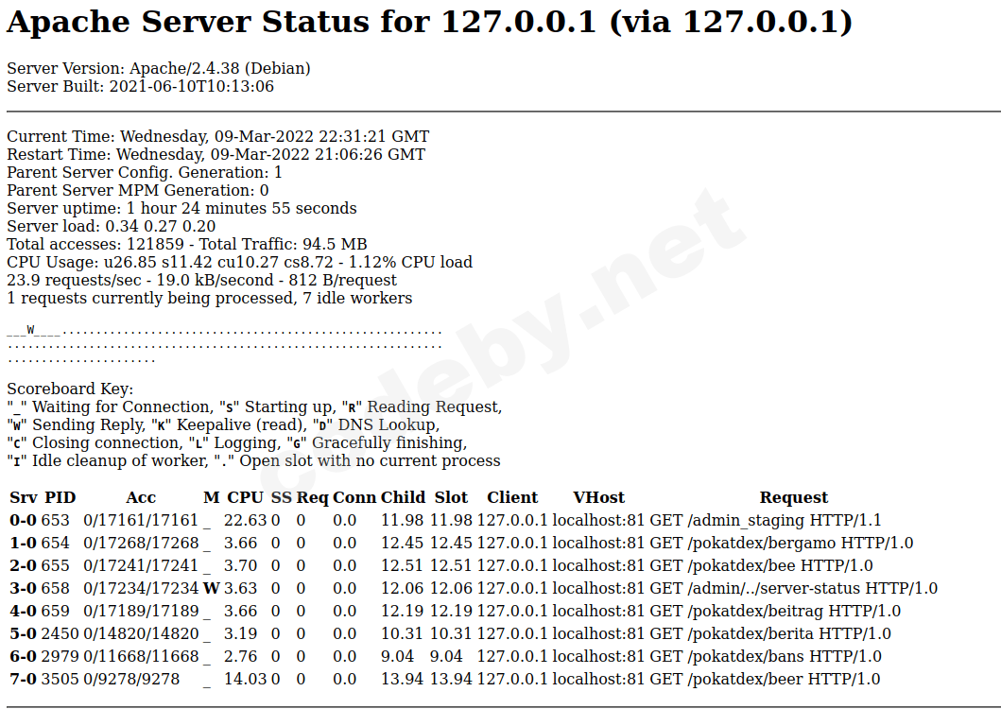Click PID 653
The width and height of the screenshot is (1001, 709).
(55, 521)
